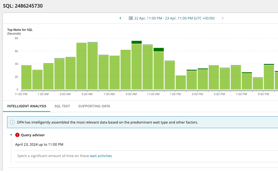The width and height of the screenshot is (278, 173).
Task: Expand the wait activities details
Action: pyautogui.click(x=101, y=156)
